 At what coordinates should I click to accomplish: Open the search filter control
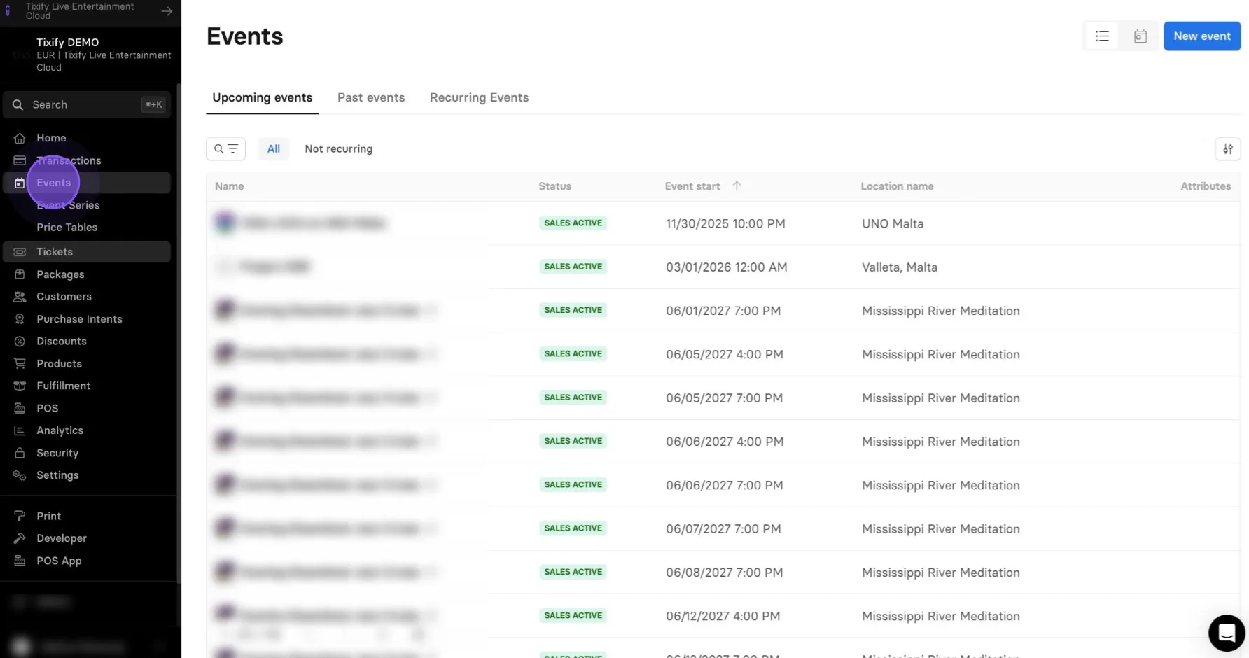tap(225, 148)
